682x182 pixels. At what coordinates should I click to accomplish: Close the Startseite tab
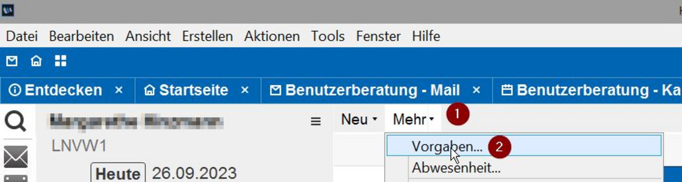click(245, 90)
